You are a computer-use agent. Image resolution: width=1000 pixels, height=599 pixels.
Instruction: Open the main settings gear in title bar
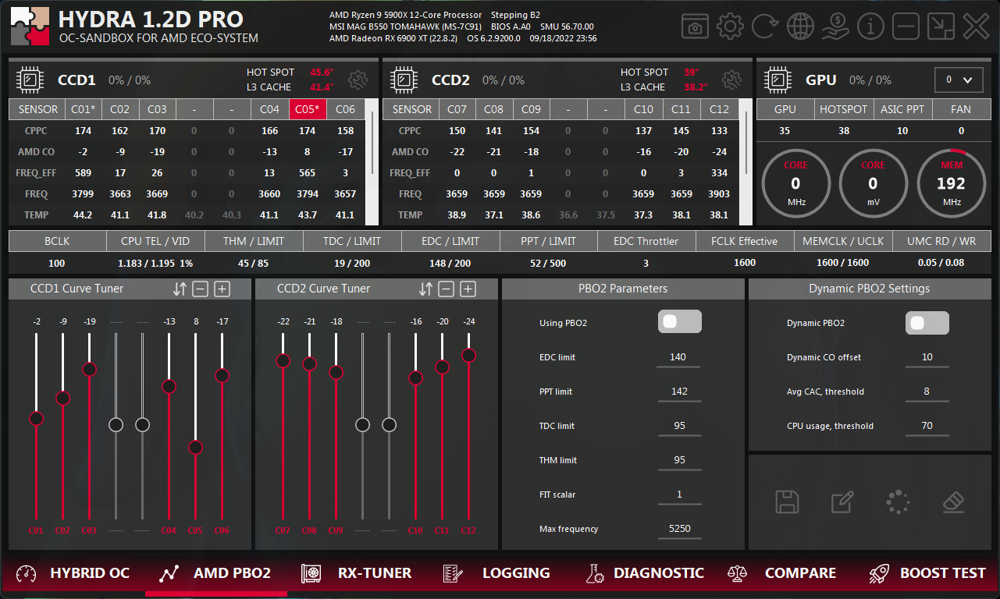[730, 27]
